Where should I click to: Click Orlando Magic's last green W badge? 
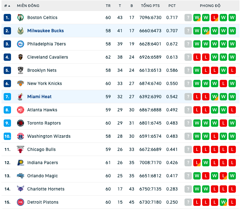(232, 176)
